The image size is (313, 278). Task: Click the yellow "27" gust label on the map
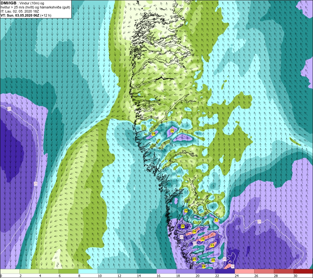point(216,220)
